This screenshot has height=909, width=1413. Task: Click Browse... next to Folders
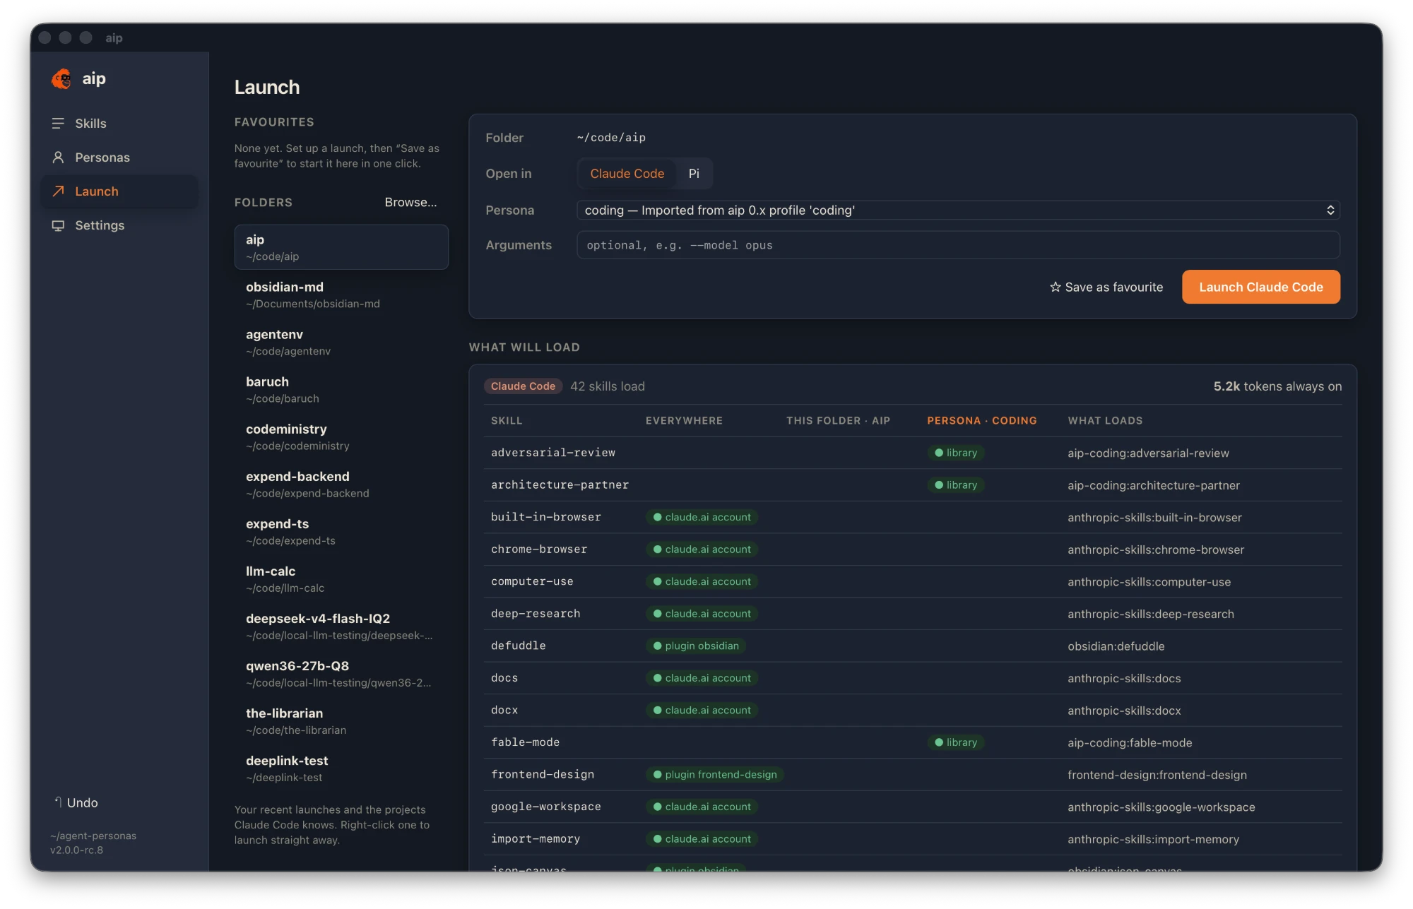pyautogui.click(x=410, y=202)
